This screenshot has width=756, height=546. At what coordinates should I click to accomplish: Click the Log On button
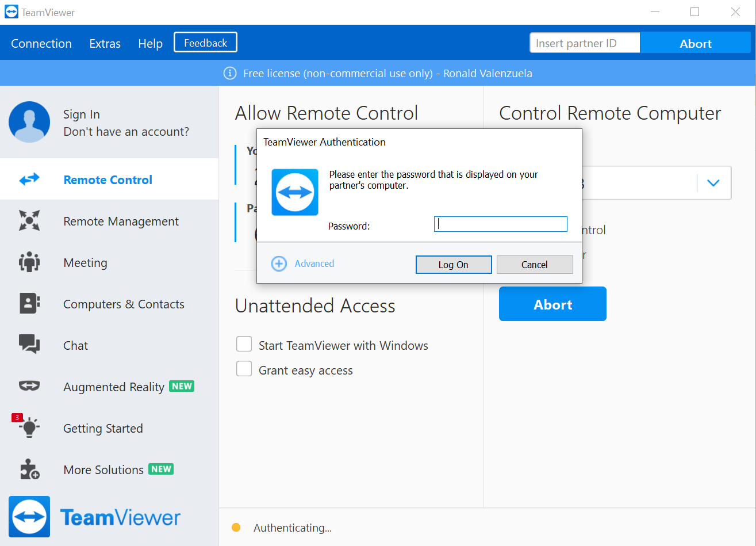tap(454, 265)
